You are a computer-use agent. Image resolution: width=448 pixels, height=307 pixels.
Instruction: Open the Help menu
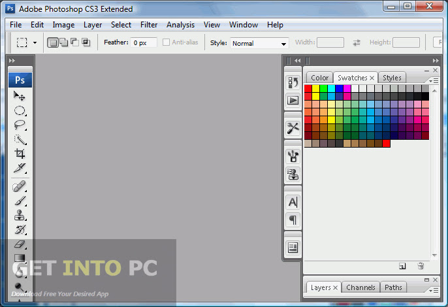pyautogui.click(x=275, y=25)
